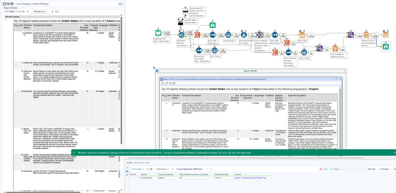Switch to the Report tab
396x193 pixels.
pos(7,8)
